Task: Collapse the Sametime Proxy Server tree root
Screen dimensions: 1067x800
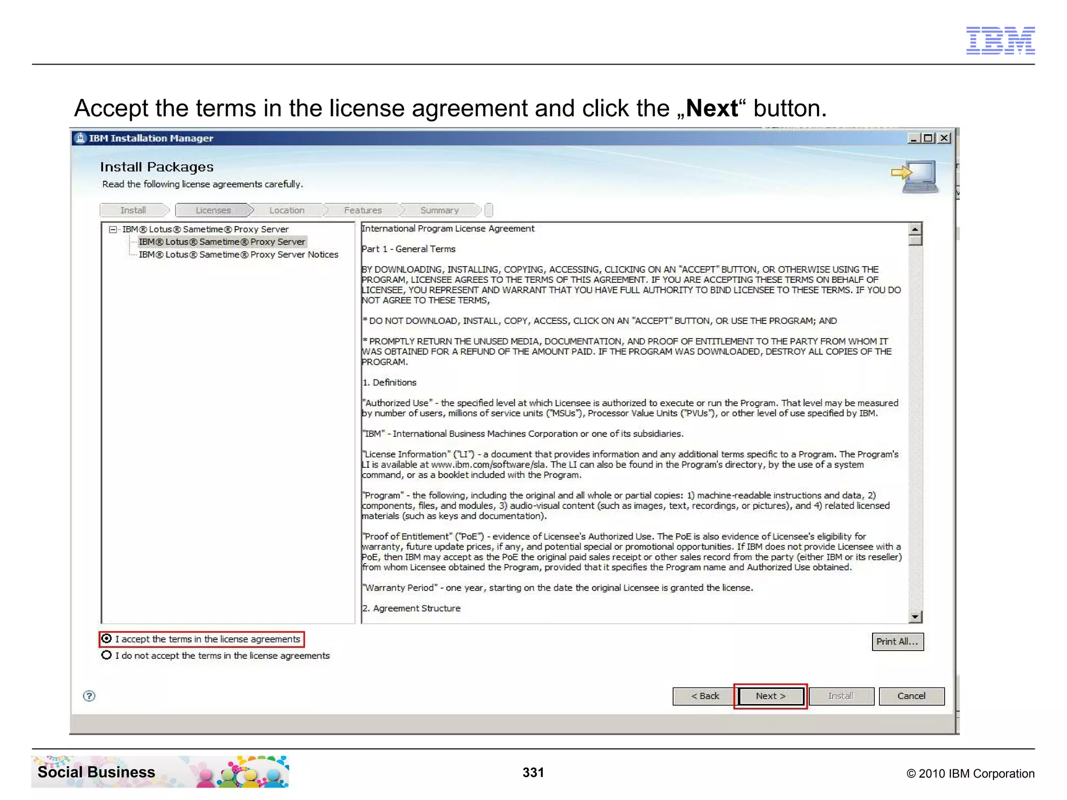Action: click(x=113, y=229)
